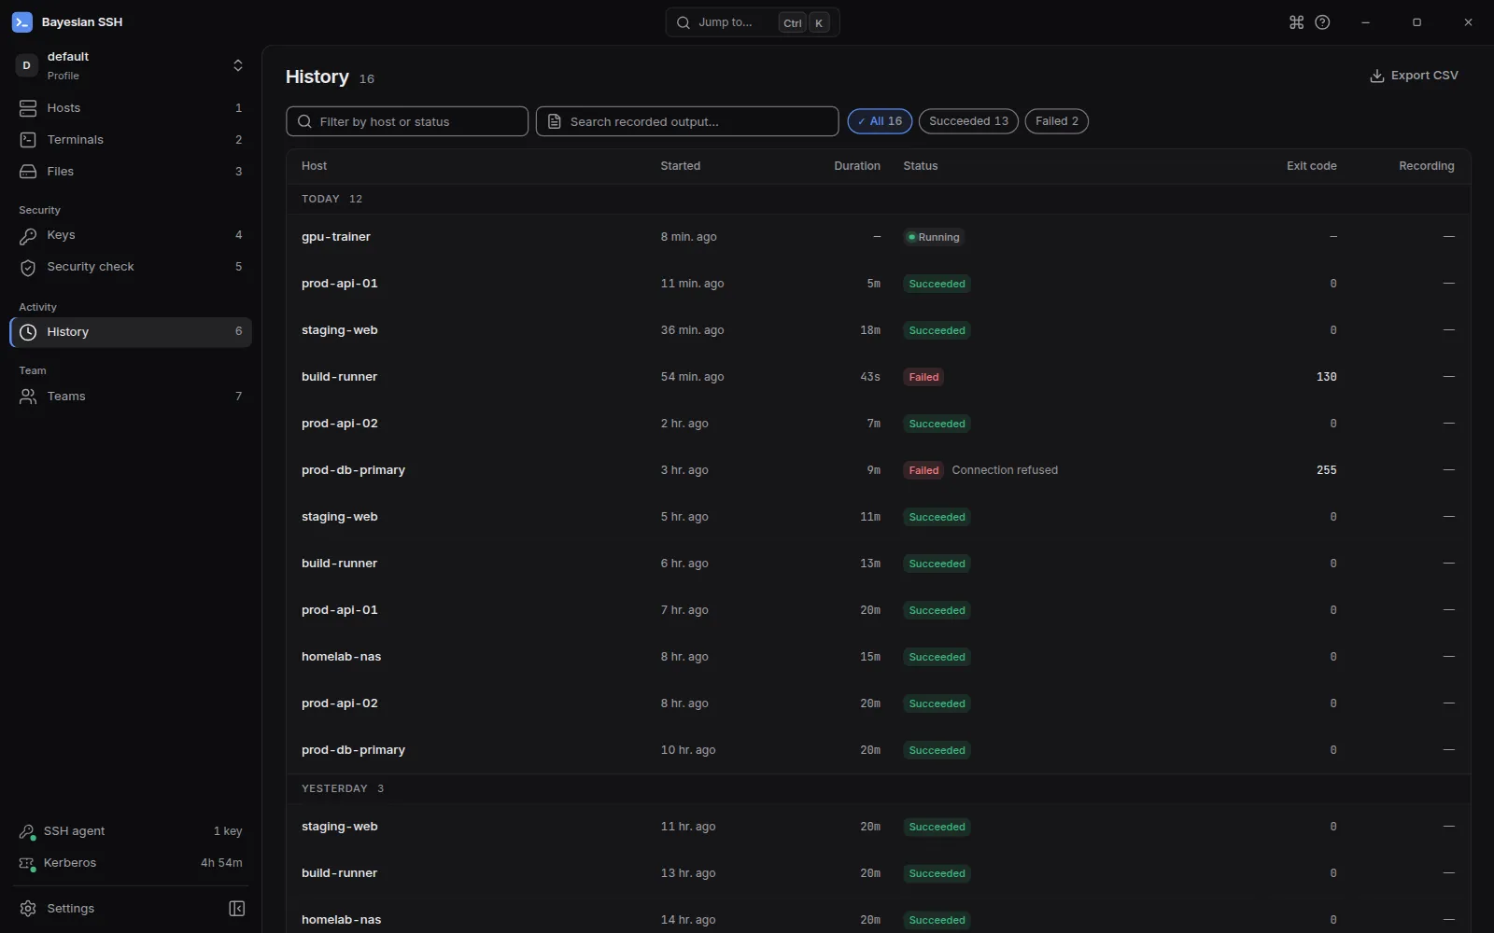Sort by the Duration column header

tap(856, 166)
